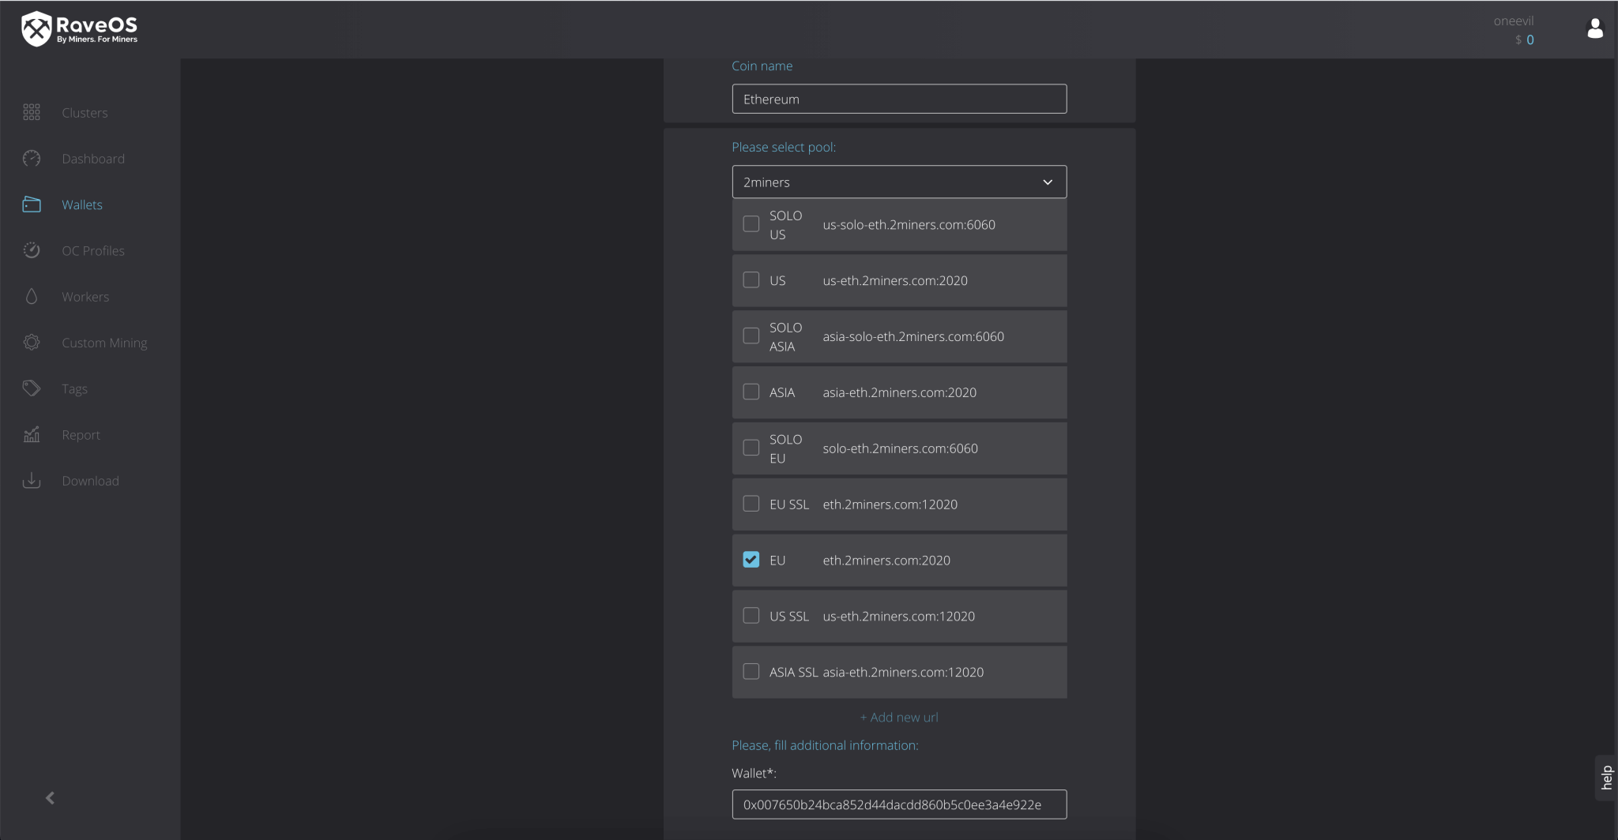Navigate to OC Profiles

[93, 251]
